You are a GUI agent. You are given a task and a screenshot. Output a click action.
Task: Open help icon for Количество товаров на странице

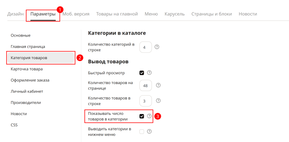[x=158, y=86]
